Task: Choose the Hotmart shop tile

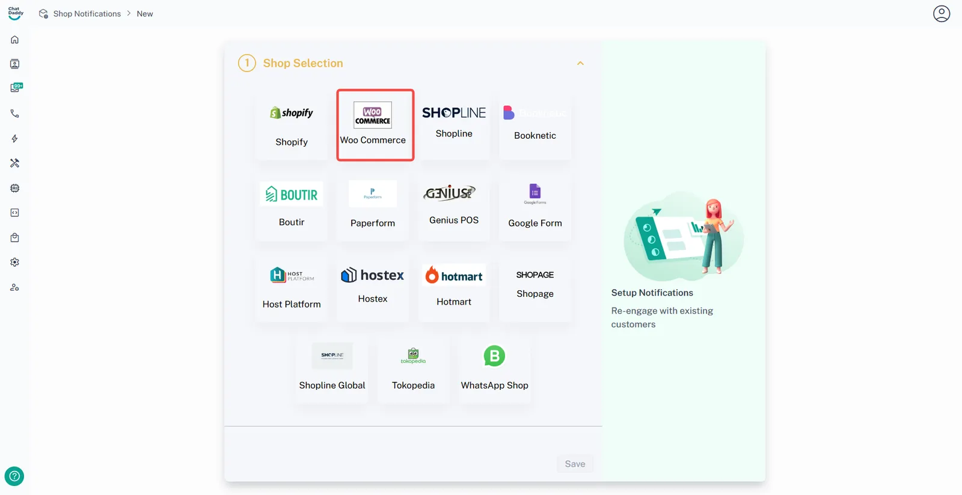Action: pos(454,287)
